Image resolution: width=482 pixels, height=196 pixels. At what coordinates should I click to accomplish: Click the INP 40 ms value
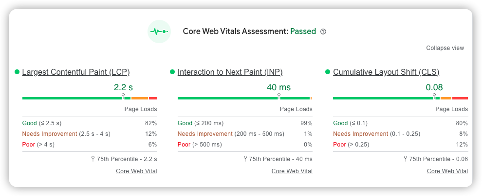click(x=278, y=87)
